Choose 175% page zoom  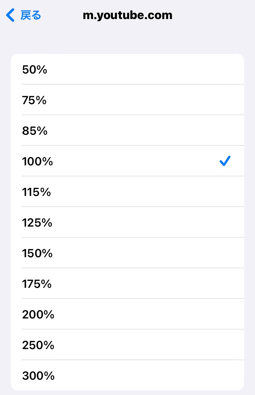pos(37,284)
